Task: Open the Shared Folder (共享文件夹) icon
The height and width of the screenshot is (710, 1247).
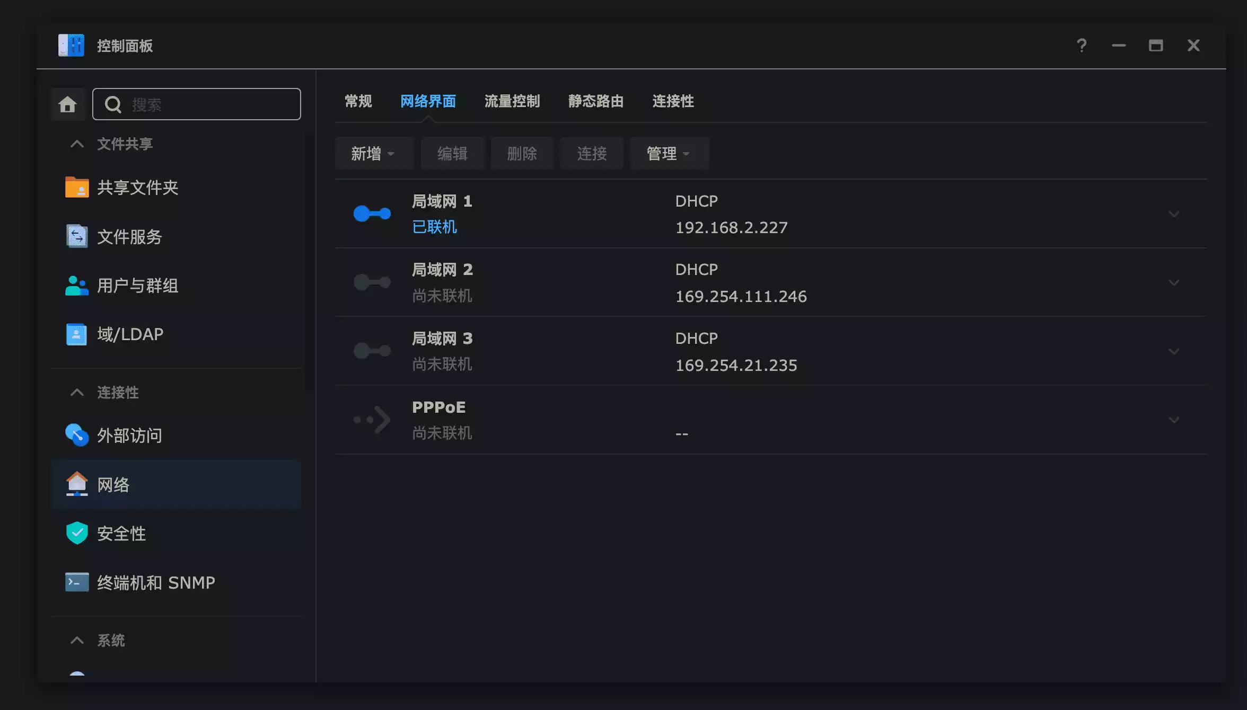Action: (77, 188)
